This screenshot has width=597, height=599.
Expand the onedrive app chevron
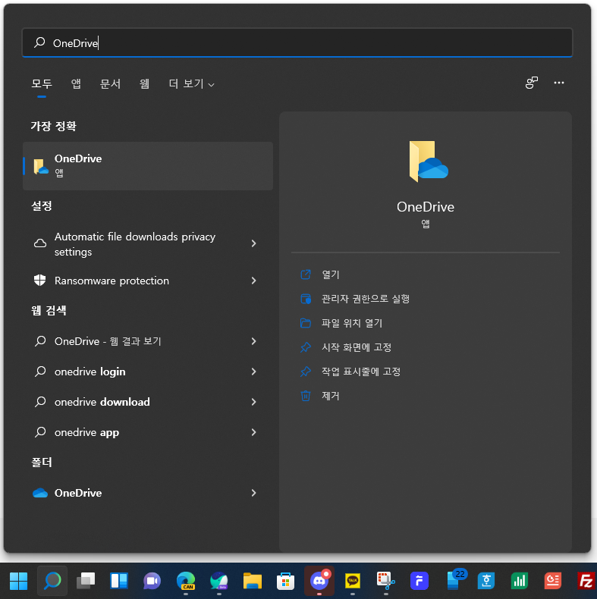(x=254, y=432)
